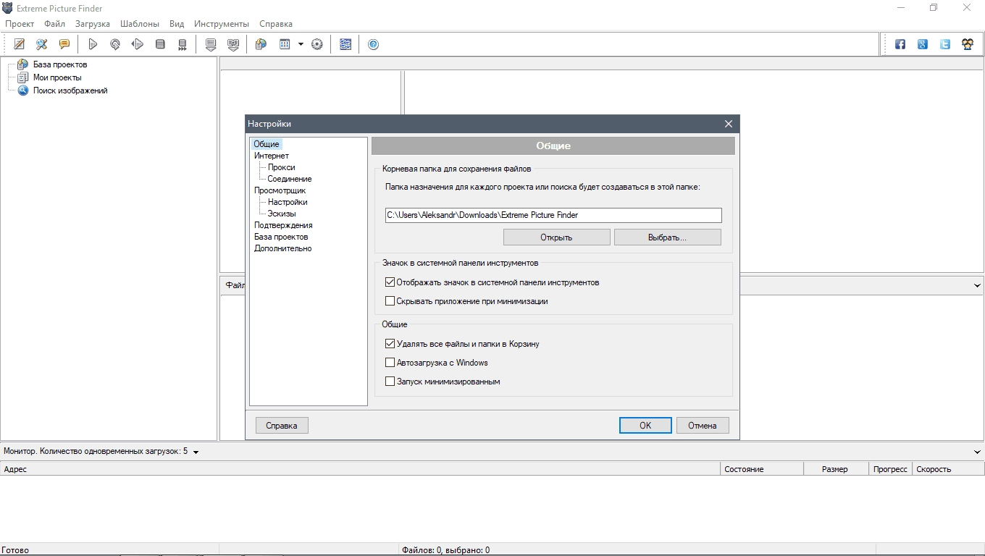The image size is (985, 556).
Task: Click the grid view mode toolbar icon
Action: coord(285,44)
